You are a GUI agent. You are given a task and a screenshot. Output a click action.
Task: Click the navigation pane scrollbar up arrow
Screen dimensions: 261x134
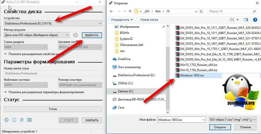168,26
